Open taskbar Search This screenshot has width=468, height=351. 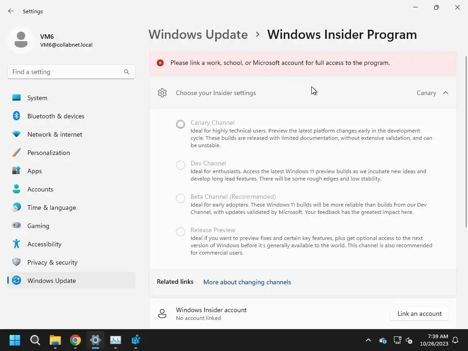point(35,340)
